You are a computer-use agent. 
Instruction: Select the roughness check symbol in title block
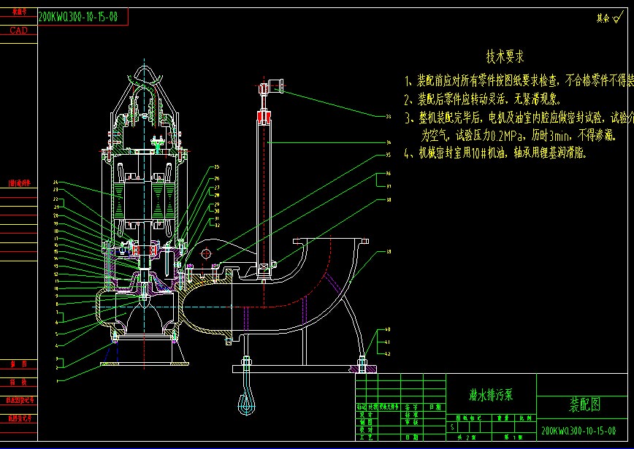coord(451,426)
